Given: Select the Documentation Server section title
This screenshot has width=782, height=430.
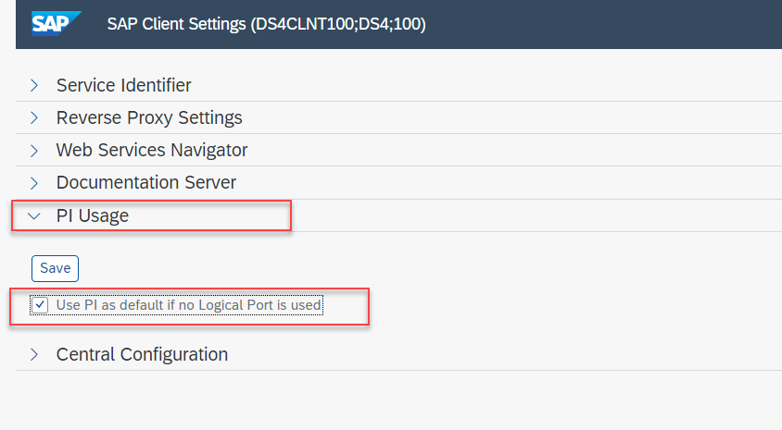Looking at the screenshot, I should pyautogui.click(x=145, y=183).
